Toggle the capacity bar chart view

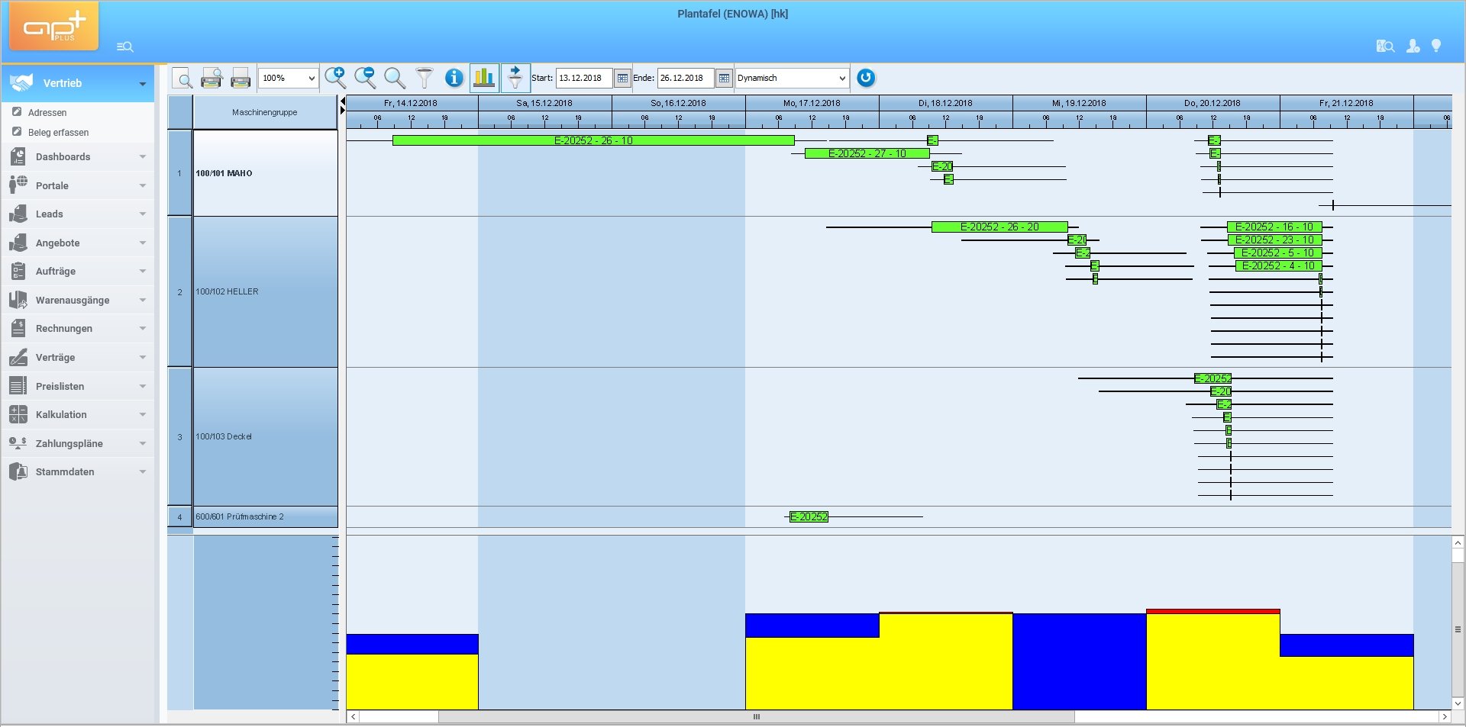pos(484,78)
